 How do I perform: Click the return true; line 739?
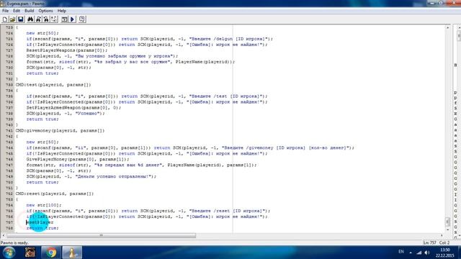(x=42, y=119)
